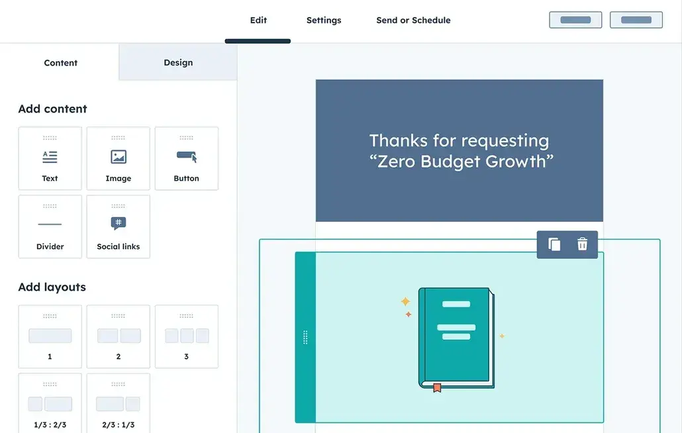Insert a Divider content block

click(50, 226)
